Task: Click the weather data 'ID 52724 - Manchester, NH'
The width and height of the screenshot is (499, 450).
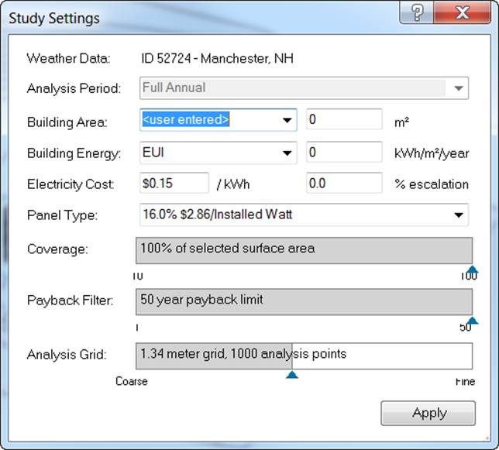Action: point(218,59)
